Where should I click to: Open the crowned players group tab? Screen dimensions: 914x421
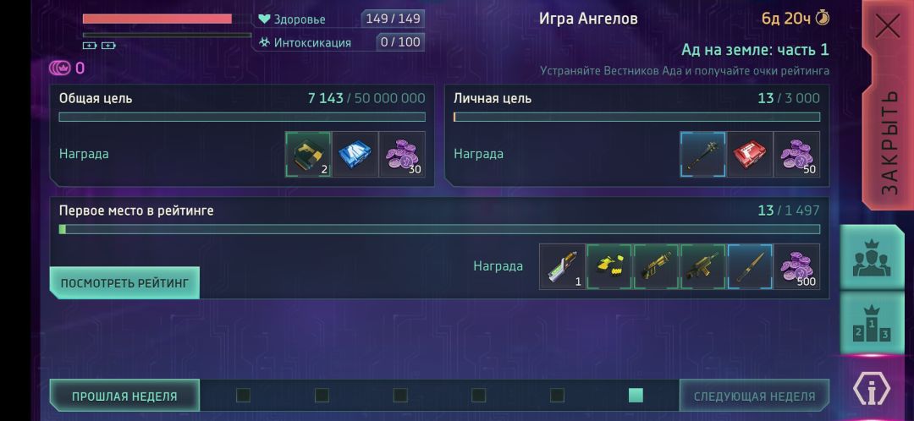(872, 258)
